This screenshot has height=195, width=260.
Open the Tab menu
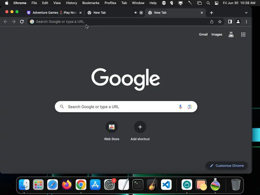tap(124, 3)
